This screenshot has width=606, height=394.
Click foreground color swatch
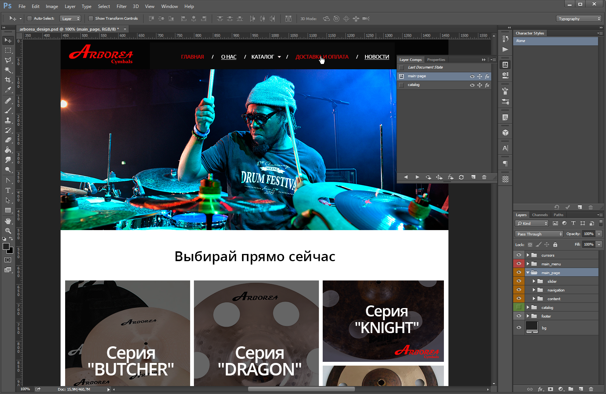pos(6,247)
